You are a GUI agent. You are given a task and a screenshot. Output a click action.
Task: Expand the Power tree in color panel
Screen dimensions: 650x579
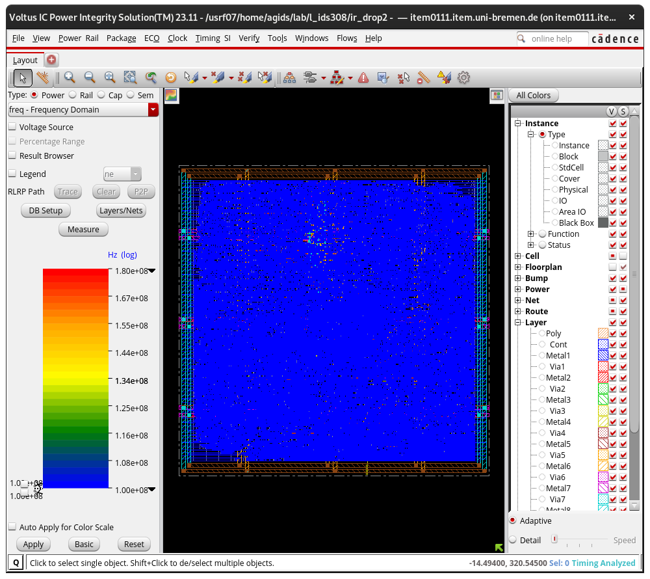(x=518, y=289)
